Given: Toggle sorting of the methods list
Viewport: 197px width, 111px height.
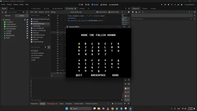Looking at the screenshot, I should click(x=49, y=47).
